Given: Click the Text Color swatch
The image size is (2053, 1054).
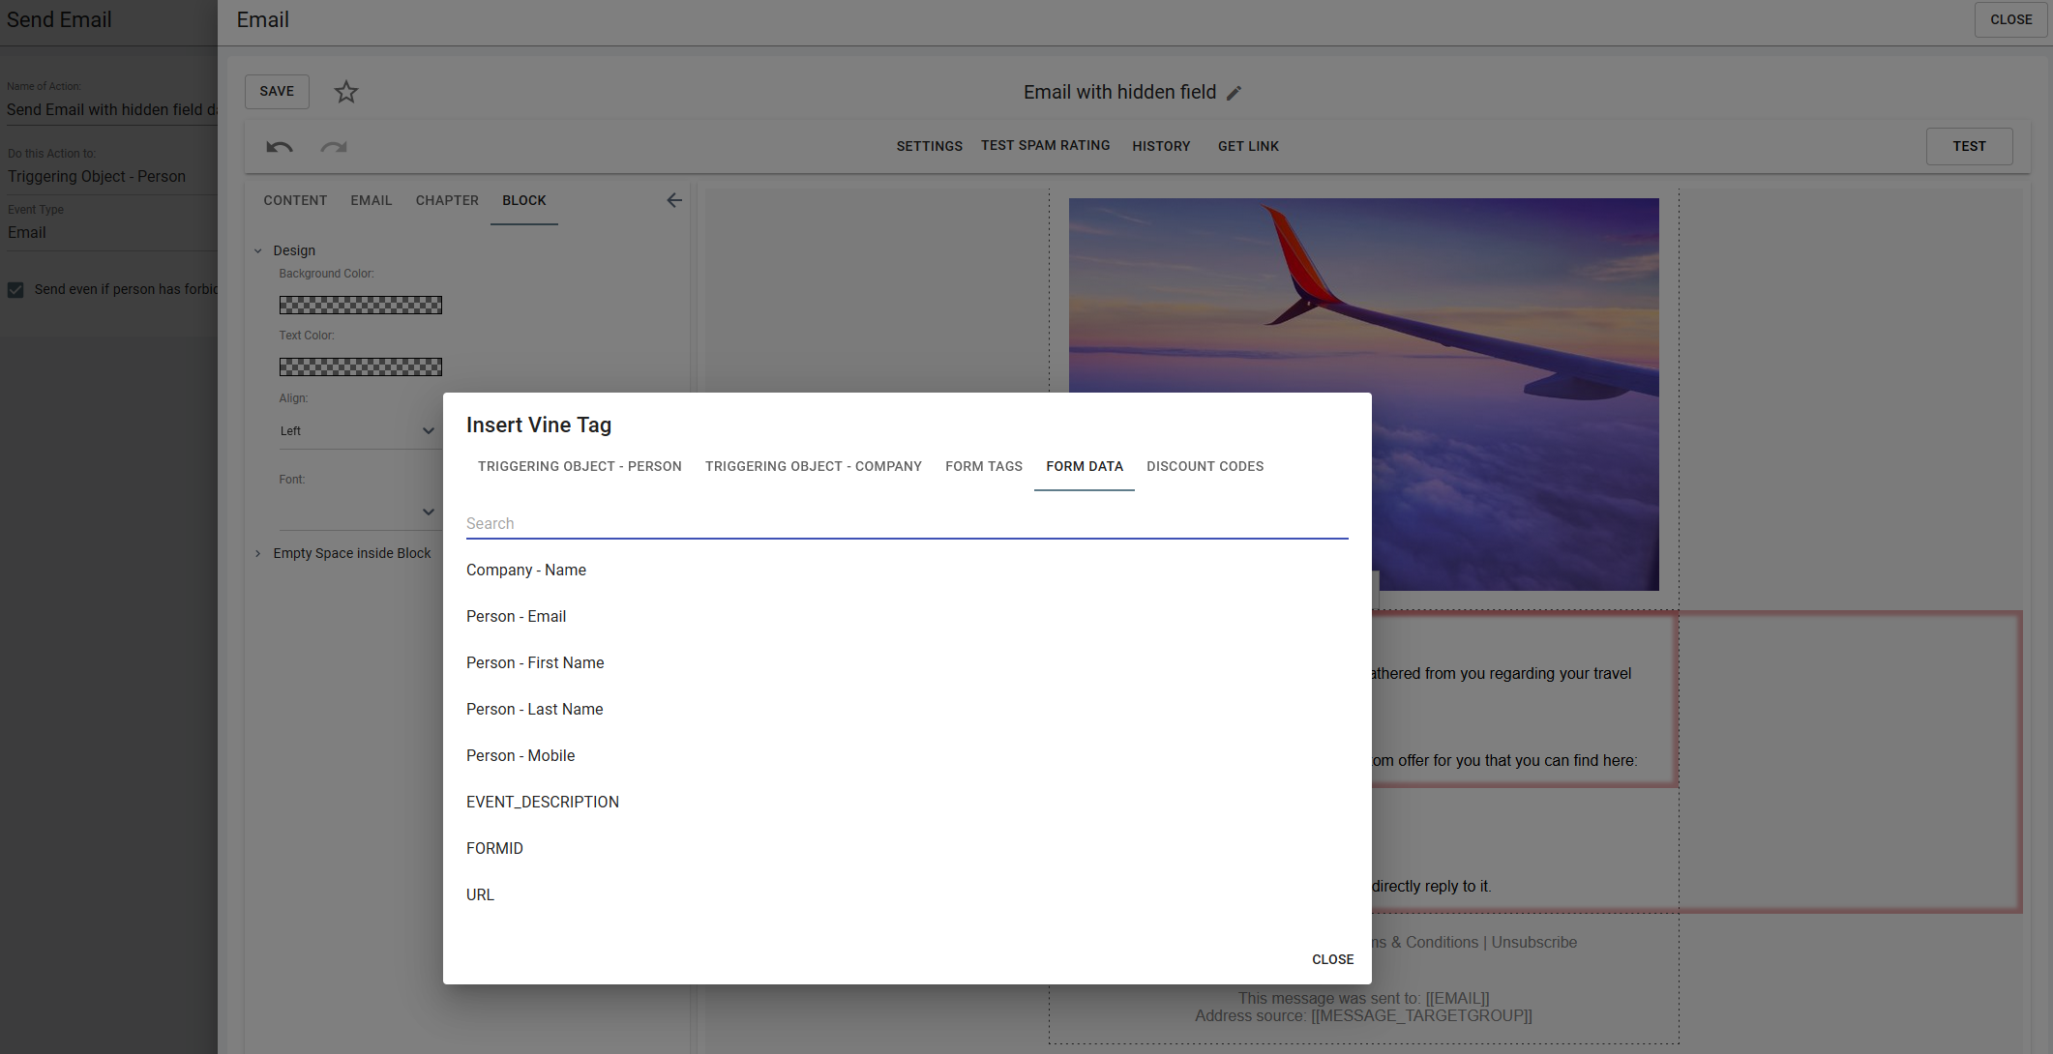Looking at the screenshot, I should 361,367.
